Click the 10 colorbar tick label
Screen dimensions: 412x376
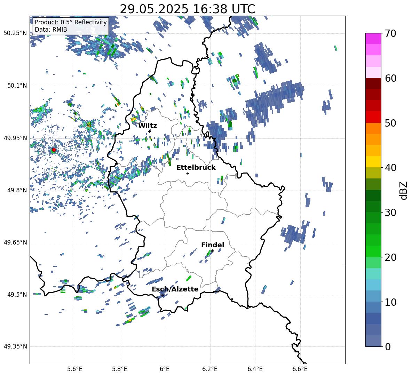click(391, 302)
